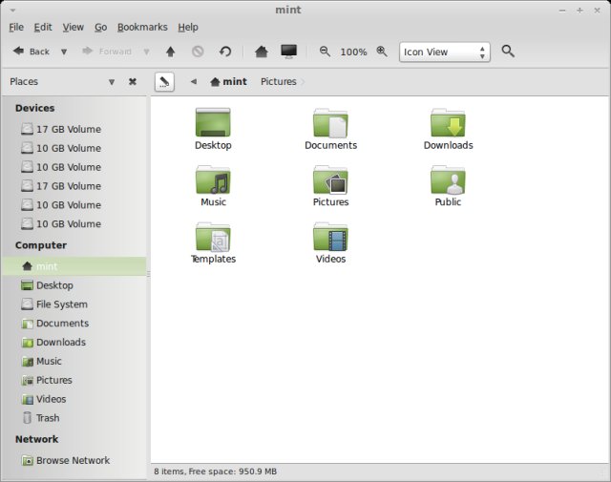Click the Search magnifier icon
The height and width of the screenshot is (482, 611).
tap(508, 51)
